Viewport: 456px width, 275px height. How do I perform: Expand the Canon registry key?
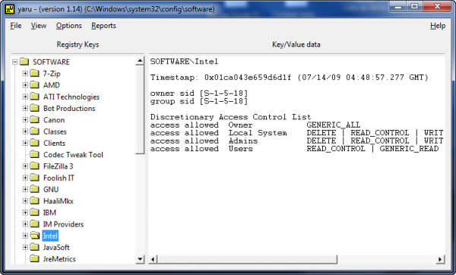25,120
